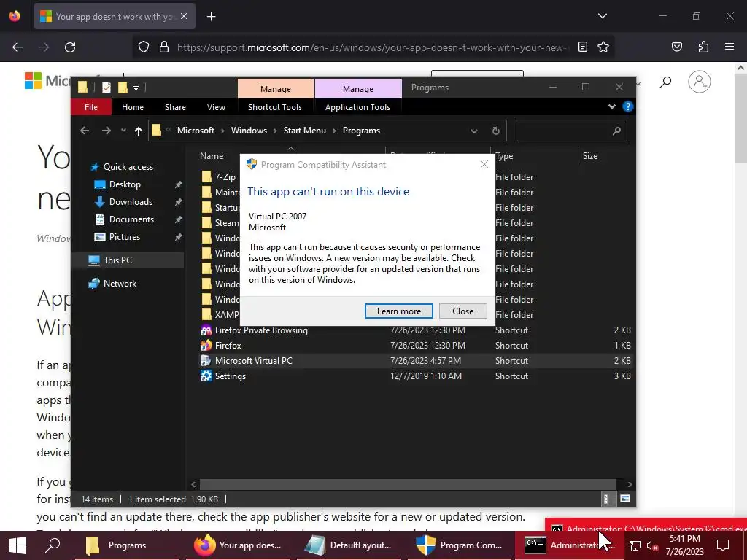
Task: Open Quick Access Toolbar customize dropdown
Action: 136,87
